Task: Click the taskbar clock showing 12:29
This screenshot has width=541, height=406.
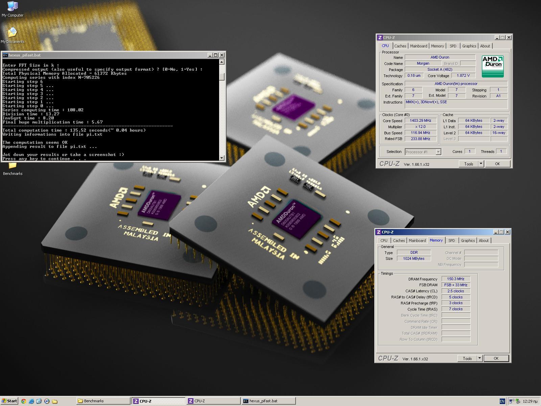Action: [530, 401]
